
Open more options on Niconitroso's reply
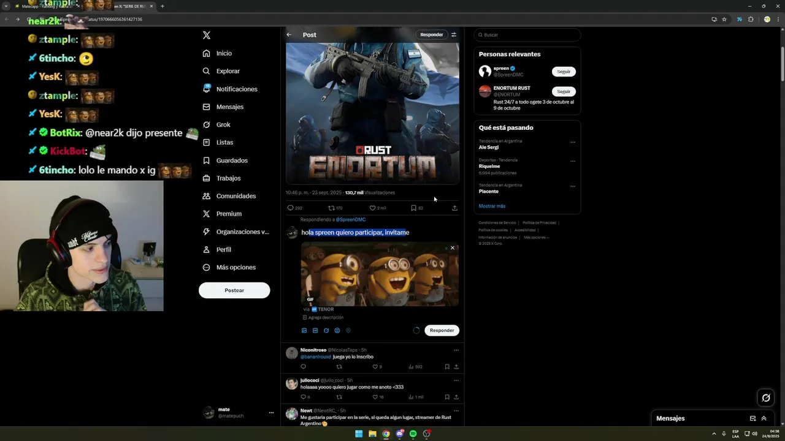[456, 350]
